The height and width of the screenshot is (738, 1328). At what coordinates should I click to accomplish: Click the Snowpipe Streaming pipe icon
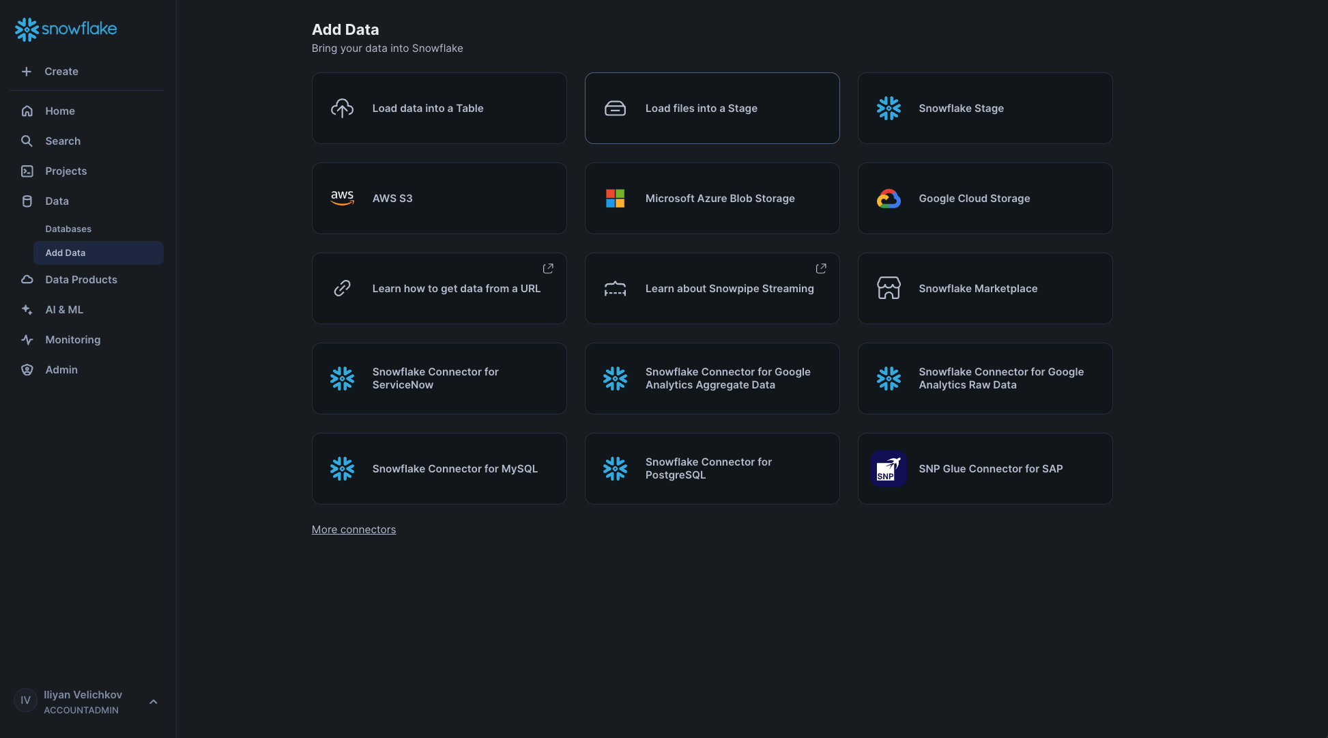615,289
